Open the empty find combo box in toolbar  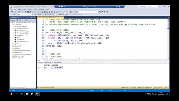click(x=88, y=12)
